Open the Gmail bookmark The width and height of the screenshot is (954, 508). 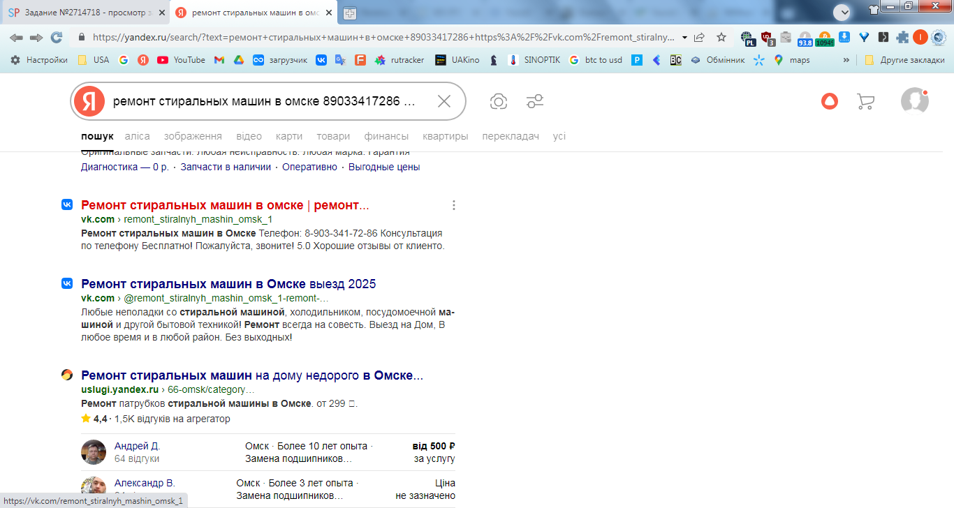coord(219,60)
